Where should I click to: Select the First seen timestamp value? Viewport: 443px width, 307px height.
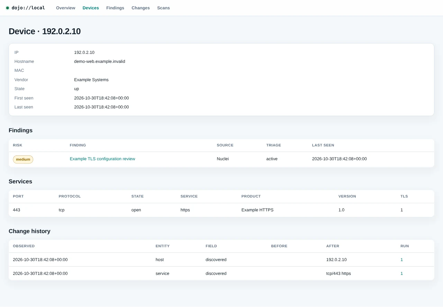[101, 98]
